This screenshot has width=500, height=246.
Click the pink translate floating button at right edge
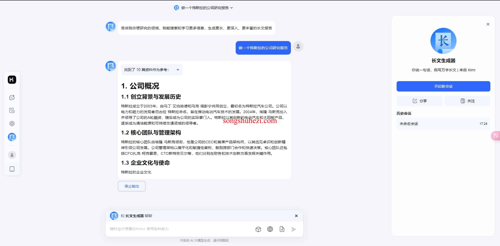[495, 136]
